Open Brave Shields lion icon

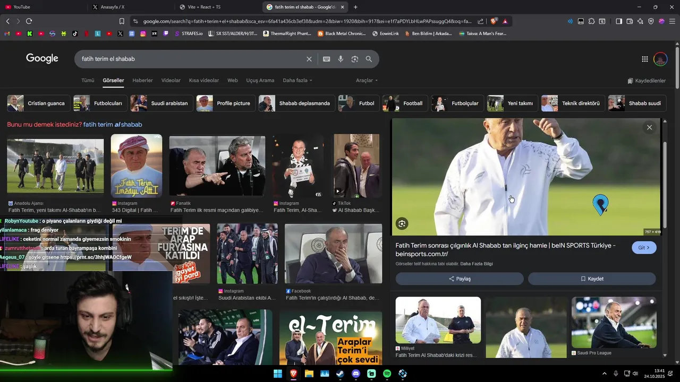(x=494, y=21)
